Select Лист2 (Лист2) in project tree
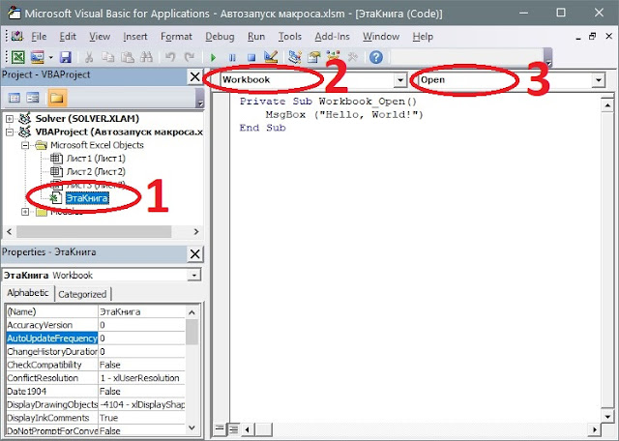The image size is (619, 441). point(96,172)
